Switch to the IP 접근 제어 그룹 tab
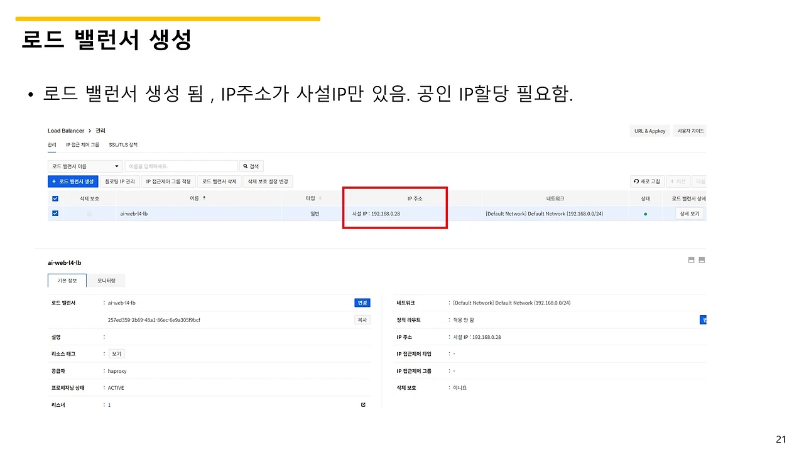 point(82,145)
